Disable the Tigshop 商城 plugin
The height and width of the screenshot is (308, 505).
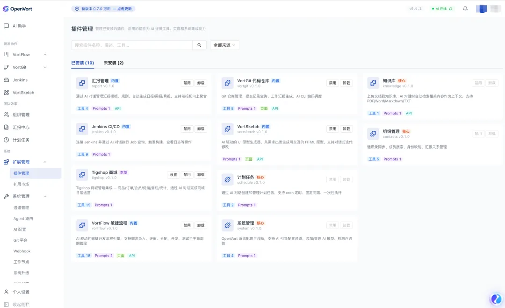(x=187, y=174)
